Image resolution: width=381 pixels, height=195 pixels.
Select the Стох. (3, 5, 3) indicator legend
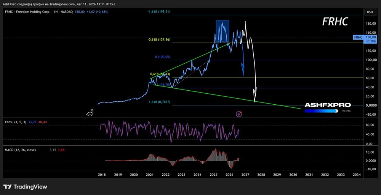click(x=16, y=123)
